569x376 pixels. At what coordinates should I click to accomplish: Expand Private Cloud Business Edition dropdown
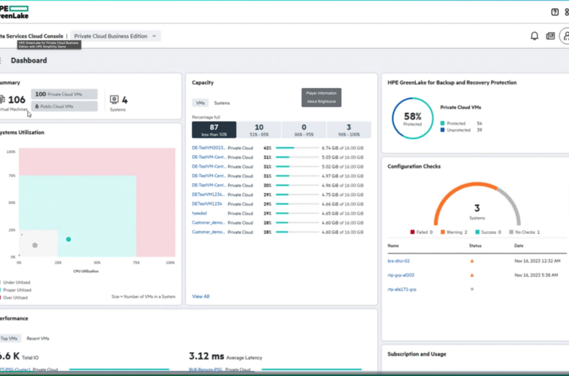115,36
